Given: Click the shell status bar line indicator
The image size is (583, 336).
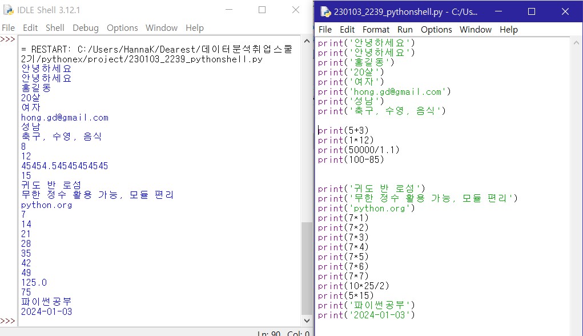Looking at the screenshot, I should click(x=269, y=333).
